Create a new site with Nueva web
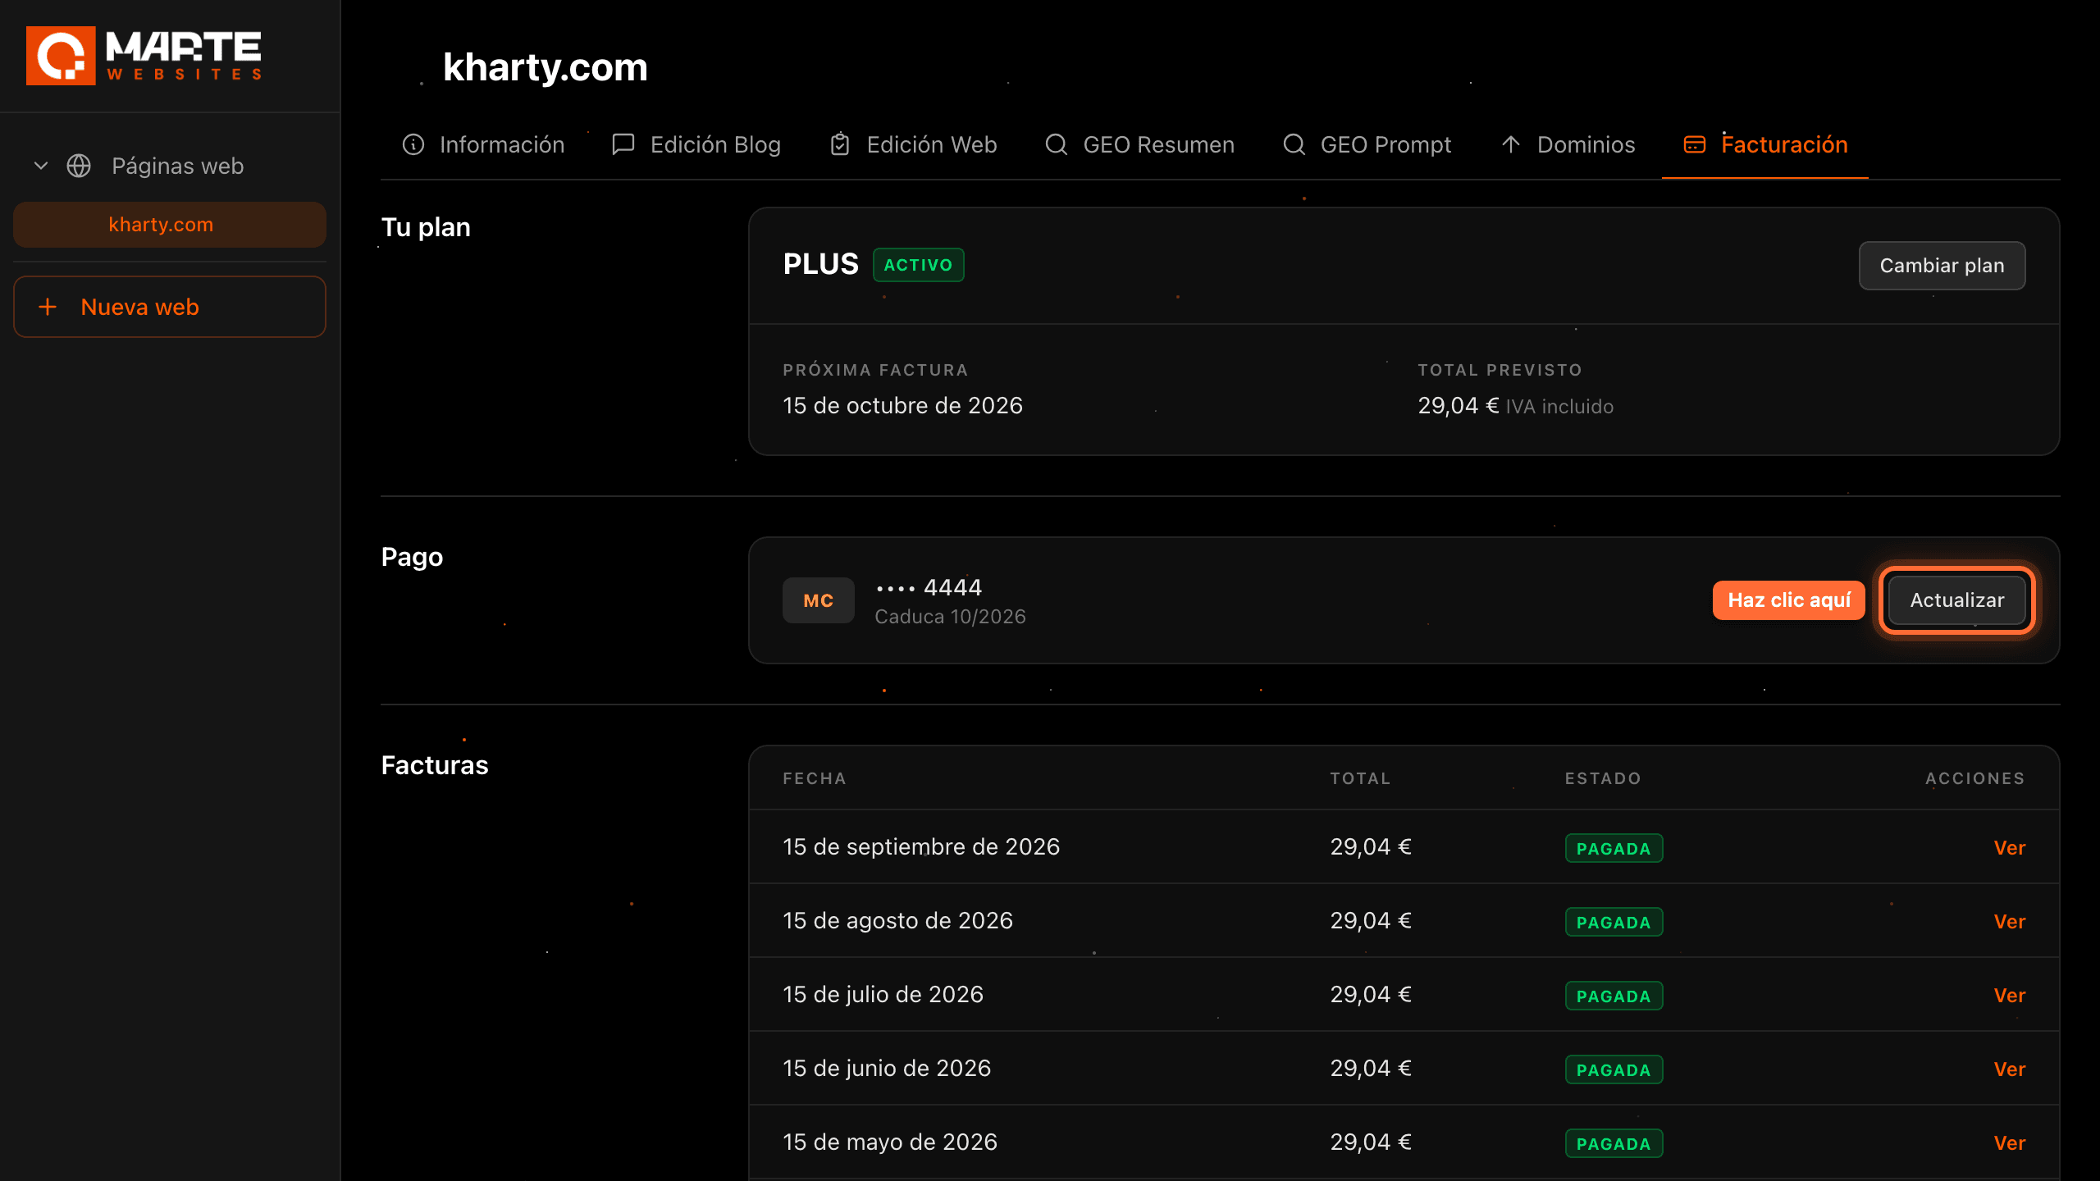The height and width of the screenshot is (1181, 2100). 170,307
